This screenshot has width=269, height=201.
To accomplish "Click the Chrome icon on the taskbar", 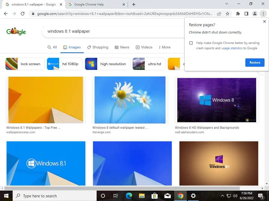I will point(180,196).
